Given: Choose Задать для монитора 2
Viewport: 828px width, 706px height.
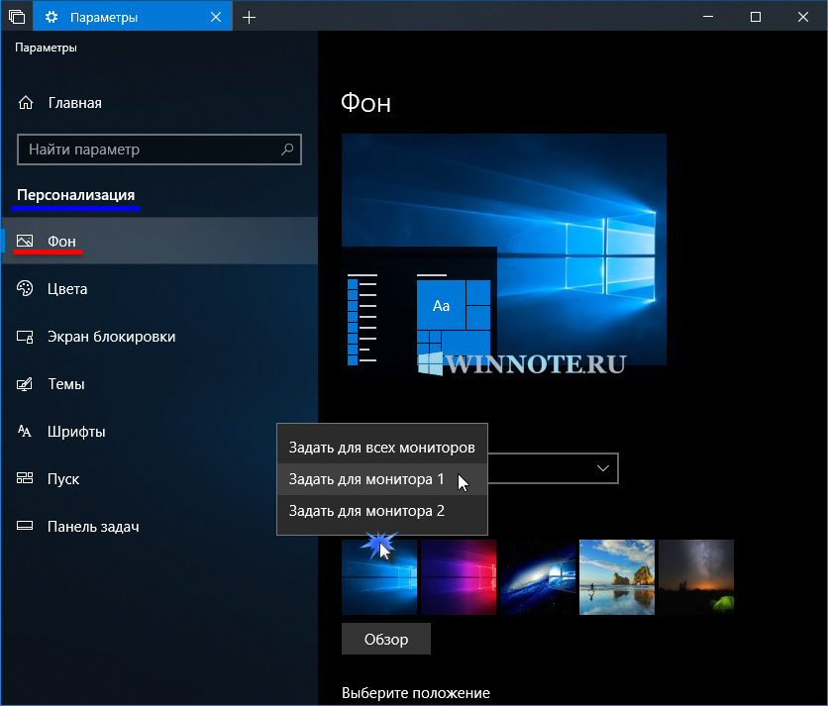Looking at the screenshot, I should [x=366, y=511].
